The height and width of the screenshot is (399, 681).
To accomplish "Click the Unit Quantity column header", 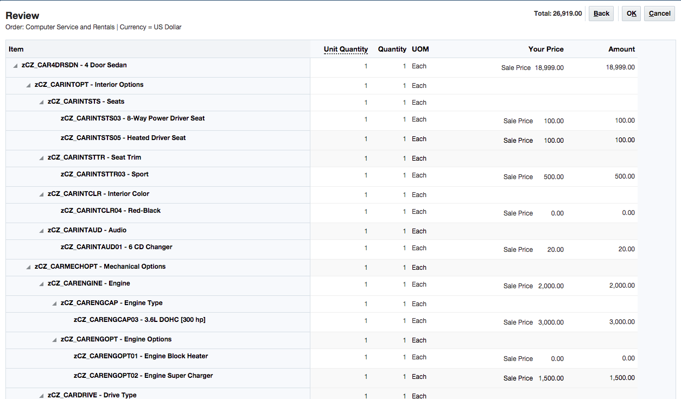I will 346,49.
